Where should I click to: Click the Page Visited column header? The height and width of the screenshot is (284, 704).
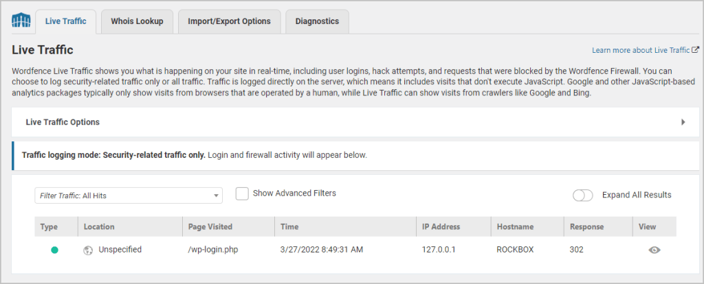click(228, 226)
